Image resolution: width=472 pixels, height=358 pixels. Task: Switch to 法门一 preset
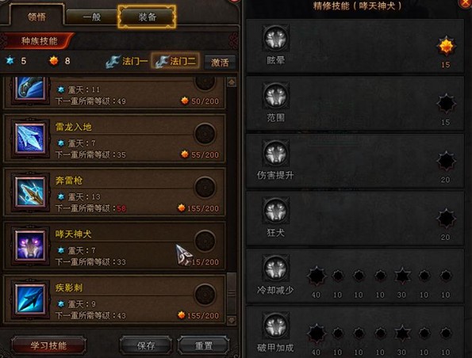pos(128,61)
